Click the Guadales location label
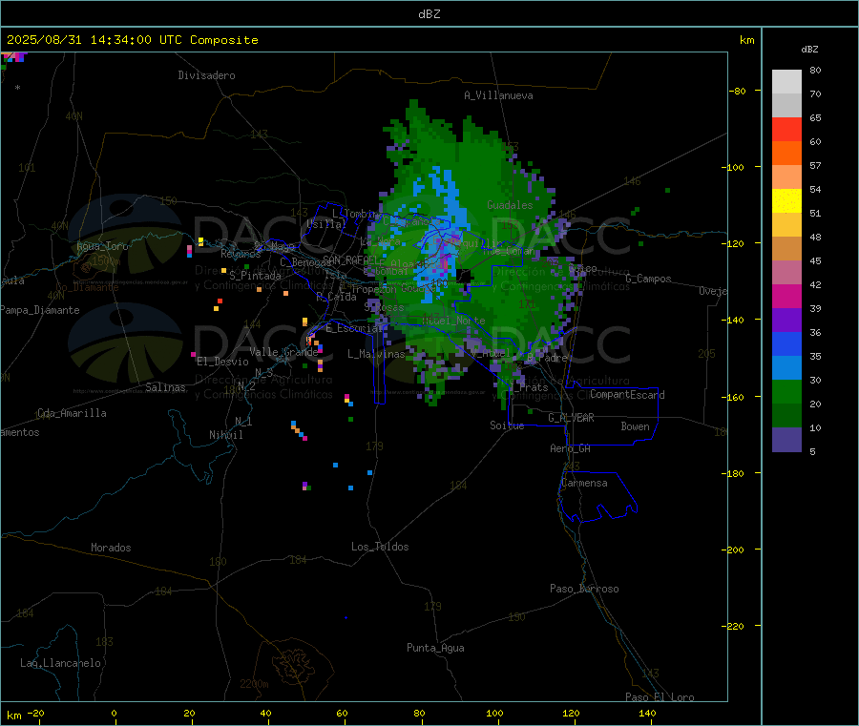The image size is (859, 726). click(x=510, y=205)
